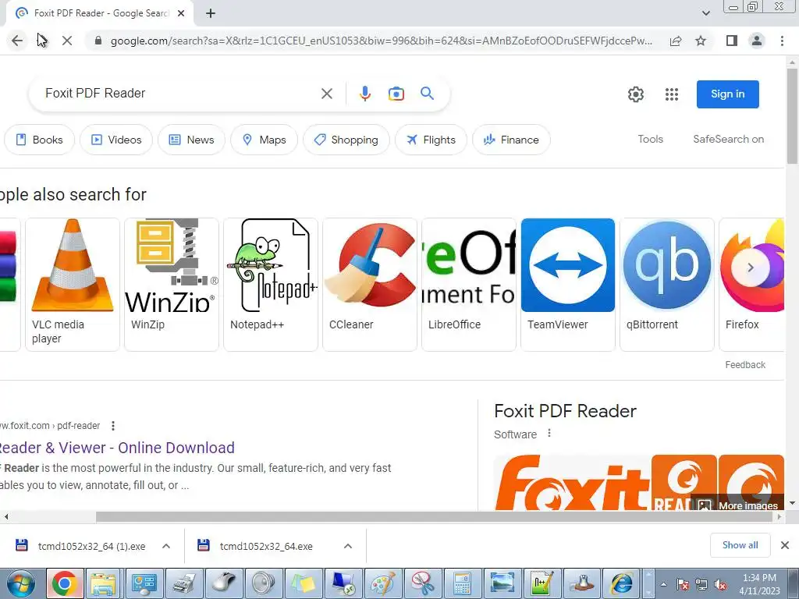799x599 pixels.
Task: Open the Windows Start menu
Action: click(21, 583)
